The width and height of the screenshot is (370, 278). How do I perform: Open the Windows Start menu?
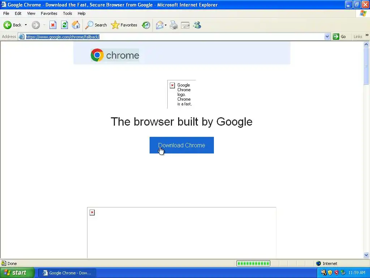click(x=17, y=273)
